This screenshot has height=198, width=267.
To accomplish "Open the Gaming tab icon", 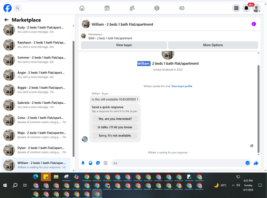I will point(182,8).
